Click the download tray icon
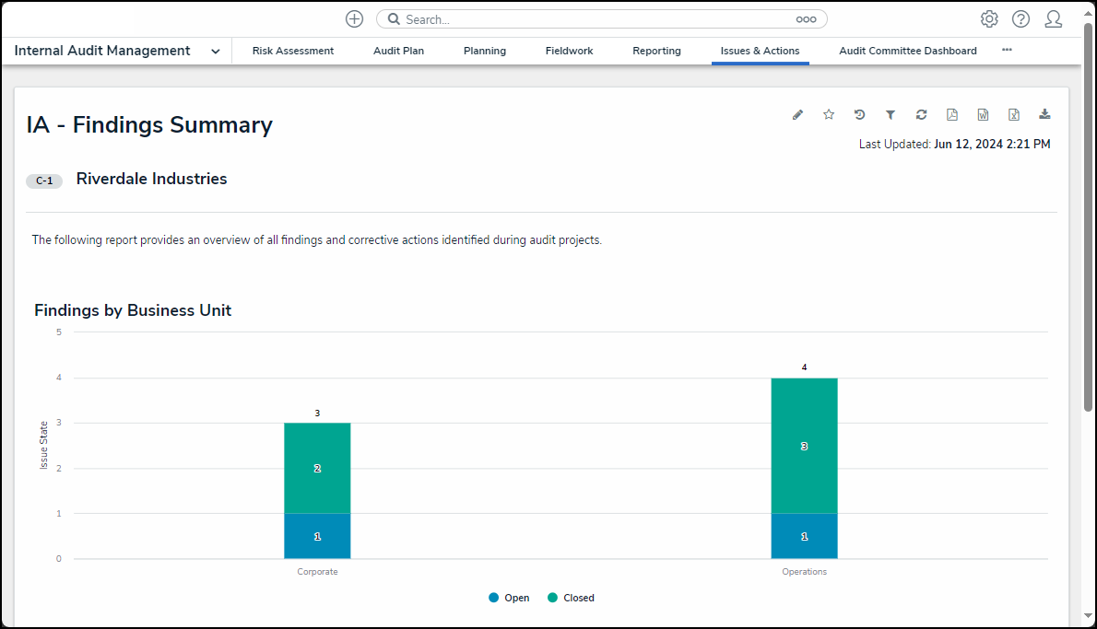1097x629 pixels. click(x=1044, y=114)
